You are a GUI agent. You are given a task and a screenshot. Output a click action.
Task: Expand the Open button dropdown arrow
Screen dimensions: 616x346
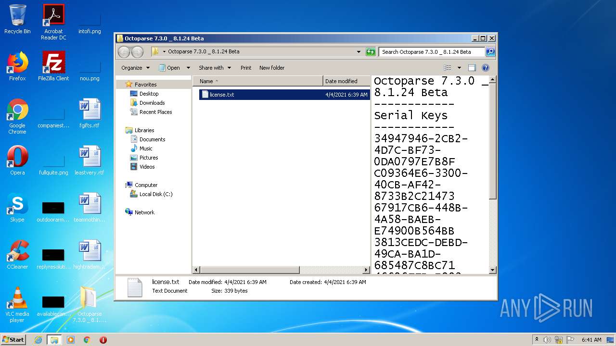click(x=188, y=68)
